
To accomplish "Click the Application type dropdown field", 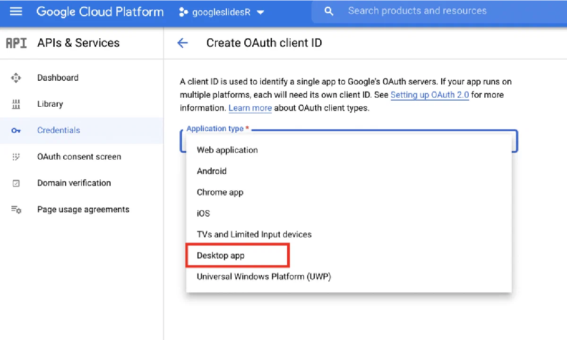I will click(349, 141).
